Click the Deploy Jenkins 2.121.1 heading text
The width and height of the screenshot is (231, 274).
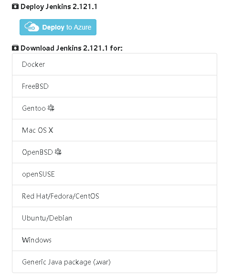pyautogui.click(x=59, y=7)
